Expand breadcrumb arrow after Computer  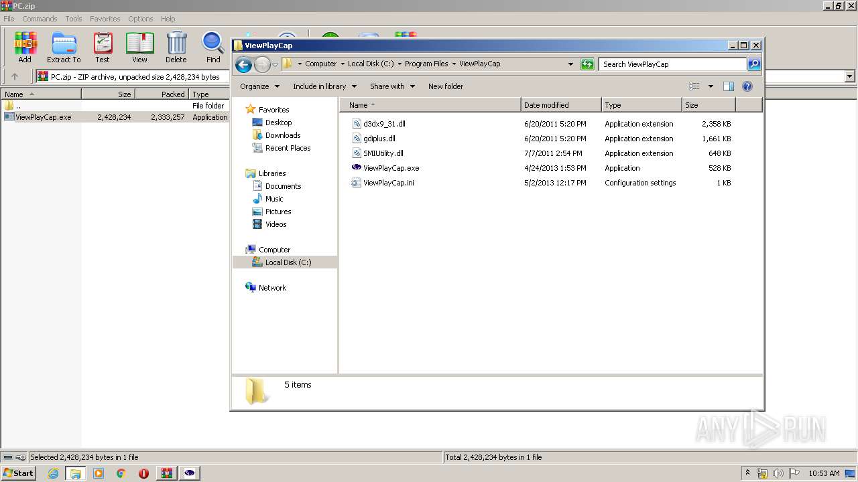coord(343,64)
